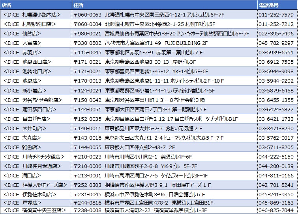Select the address cell starting 〒060-0063
The width and height of the screenshot is (298, 214).
point(165,15)
